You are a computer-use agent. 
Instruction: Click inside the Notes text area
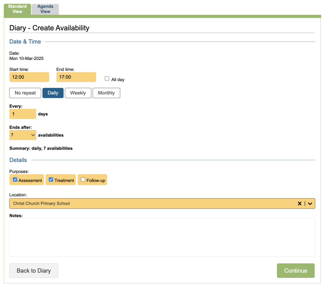point(162,237)
